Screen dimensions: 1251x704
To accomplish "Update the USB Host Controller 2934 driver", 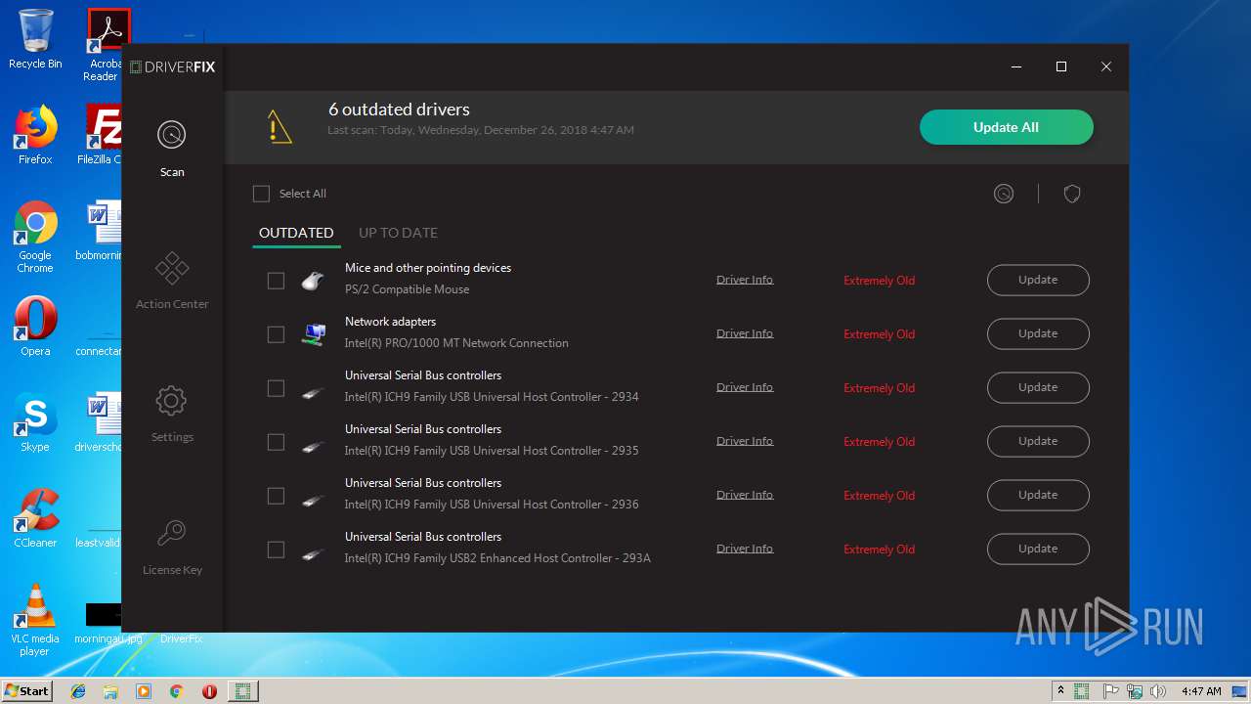I will point(1038,387).
